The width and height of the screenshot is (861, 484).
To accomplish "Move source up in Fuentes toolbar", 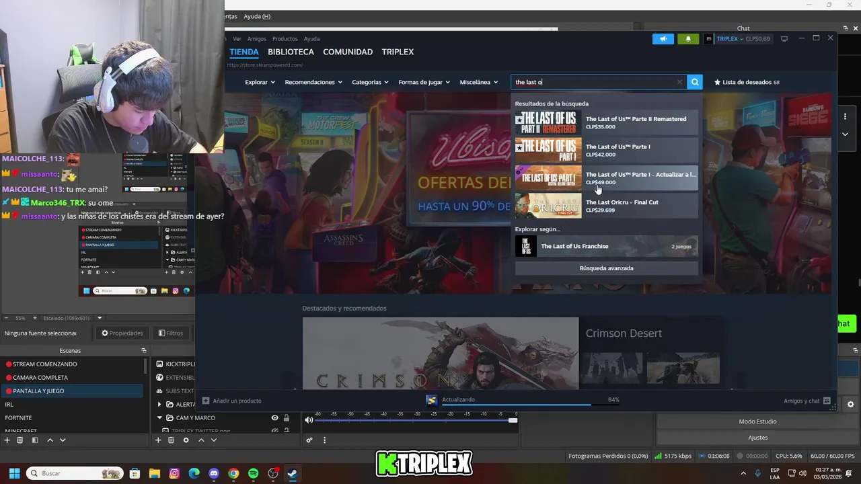I will 201,440.
